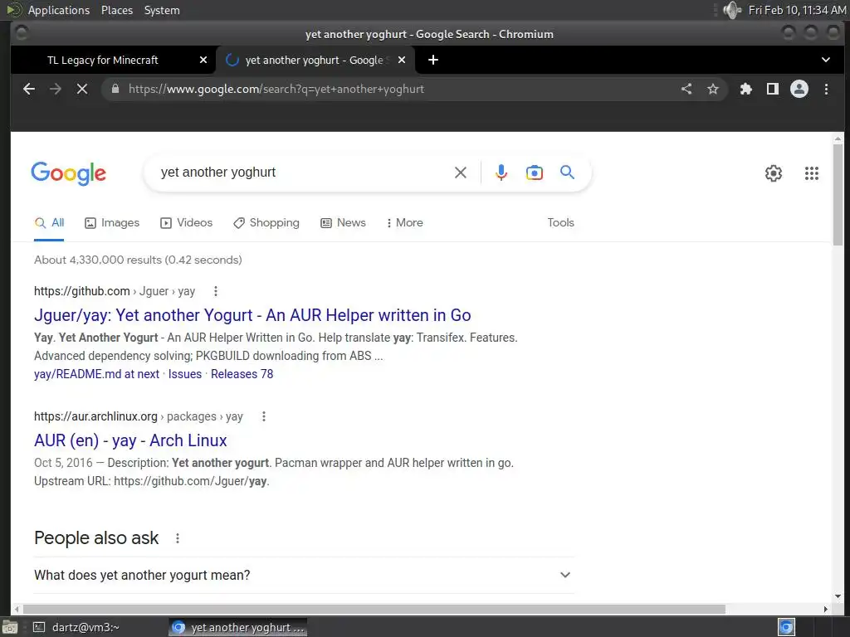Viewport: 850px width, 637px height.
Task: Stop loading the page
Action: click(x=82, y=89)
